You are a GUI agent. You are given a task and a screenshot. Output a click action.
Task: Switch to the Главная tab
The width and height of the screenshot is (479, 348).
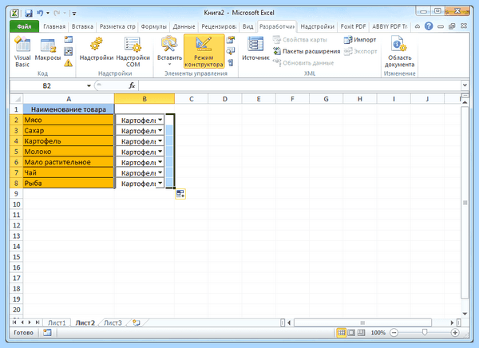pyautogui.click(x=54, y=26)
